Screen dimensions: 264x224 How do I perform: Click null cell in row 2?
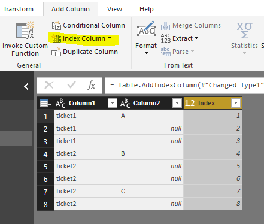pos(151,128)
